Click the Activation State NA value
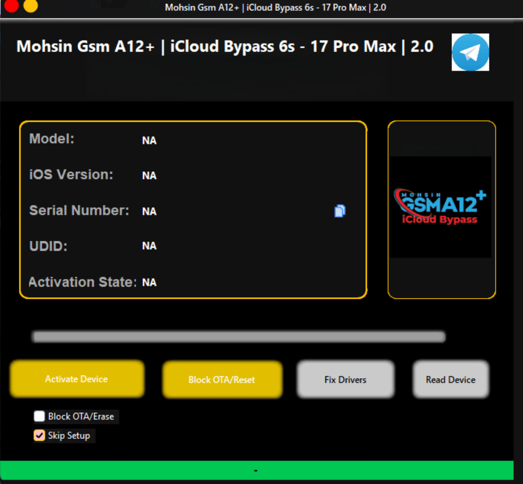This screenshot has height=484, width=523. 149,282
